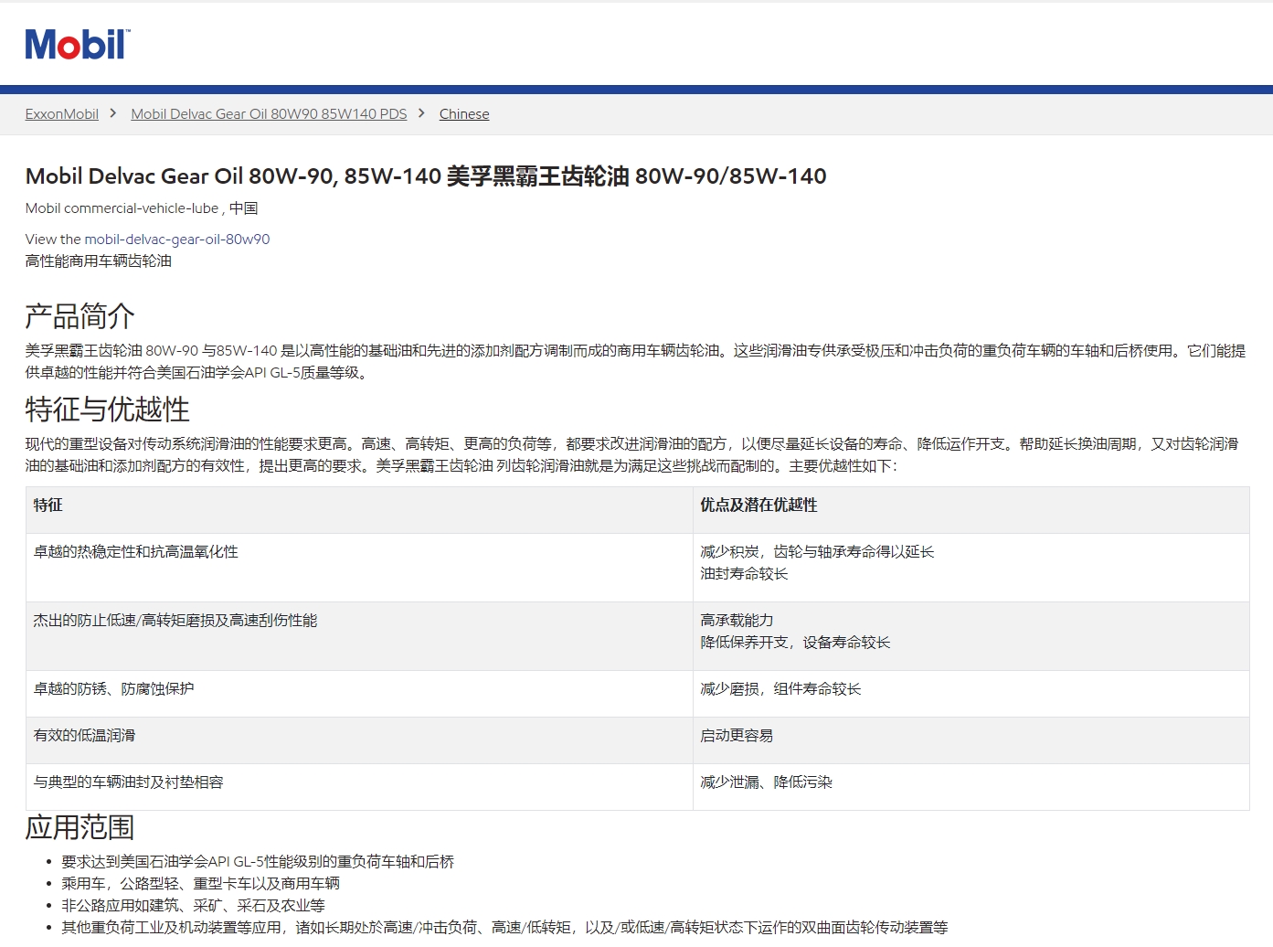
Task: Open the ExxonMobil breadcrumb link
Action: (x=62, y=114)
